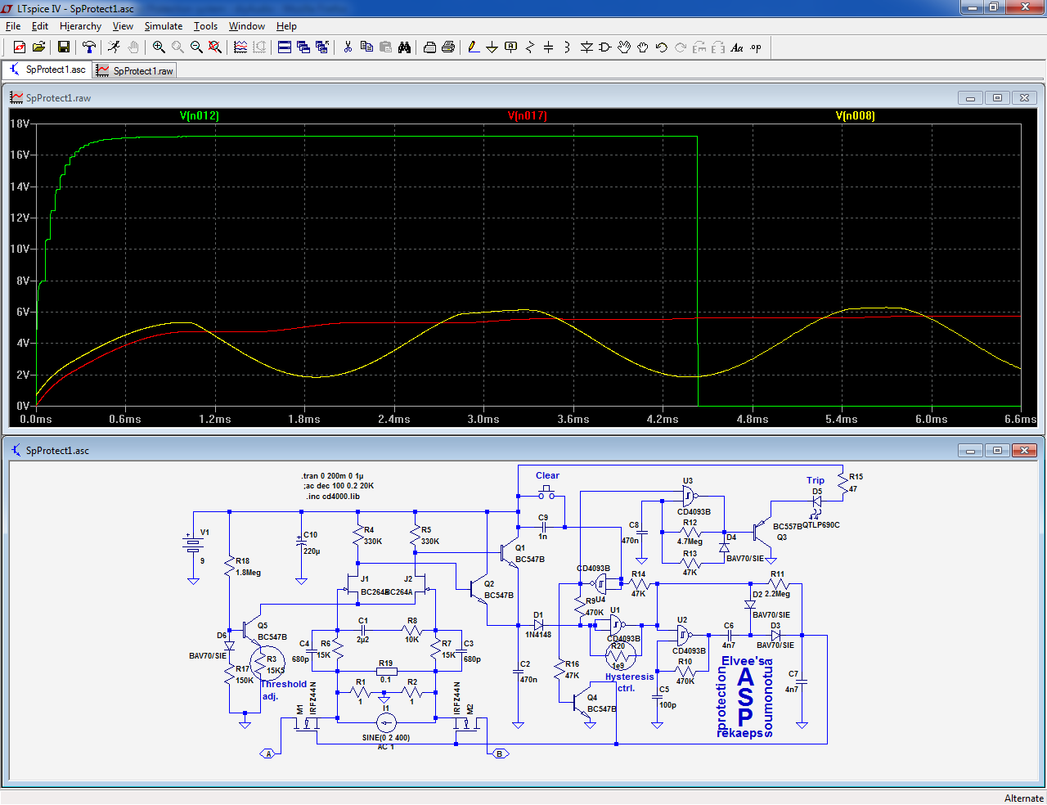Click the Zoom to Fit crossed-magnifier icon
This screenshot has width=1047, height=805.
[x=215, y=47]
